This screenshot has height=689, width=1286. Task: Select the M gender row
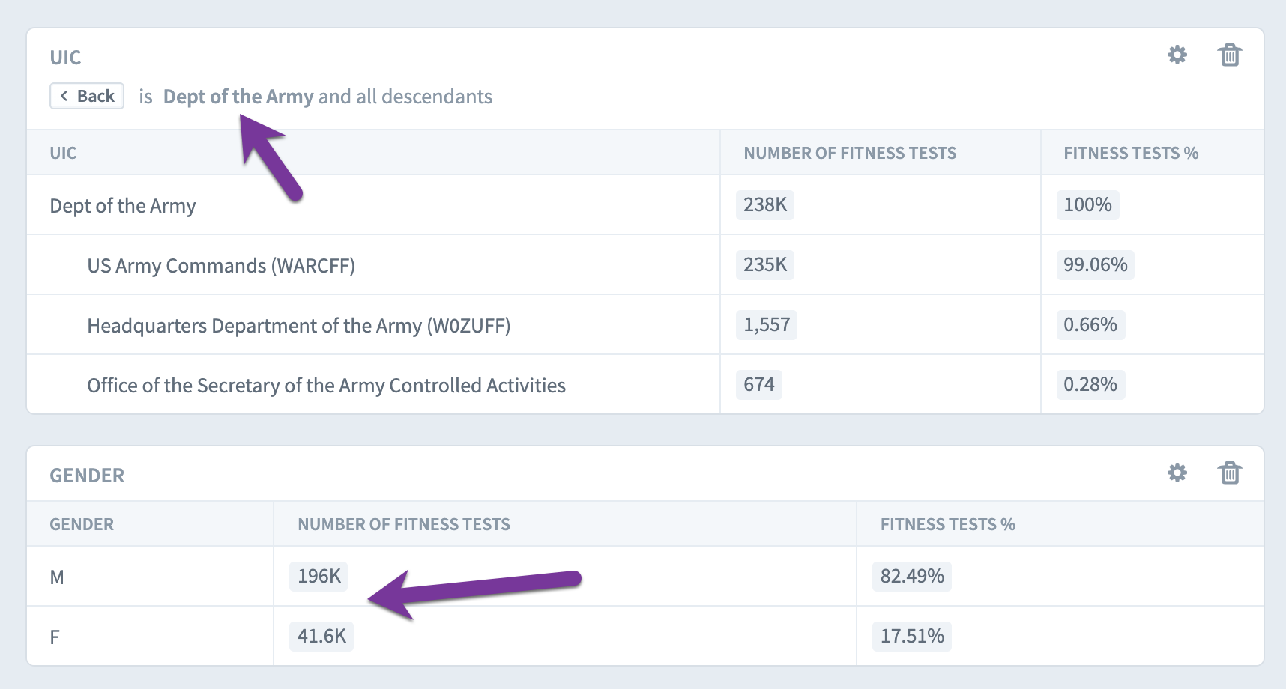[645, 576]
